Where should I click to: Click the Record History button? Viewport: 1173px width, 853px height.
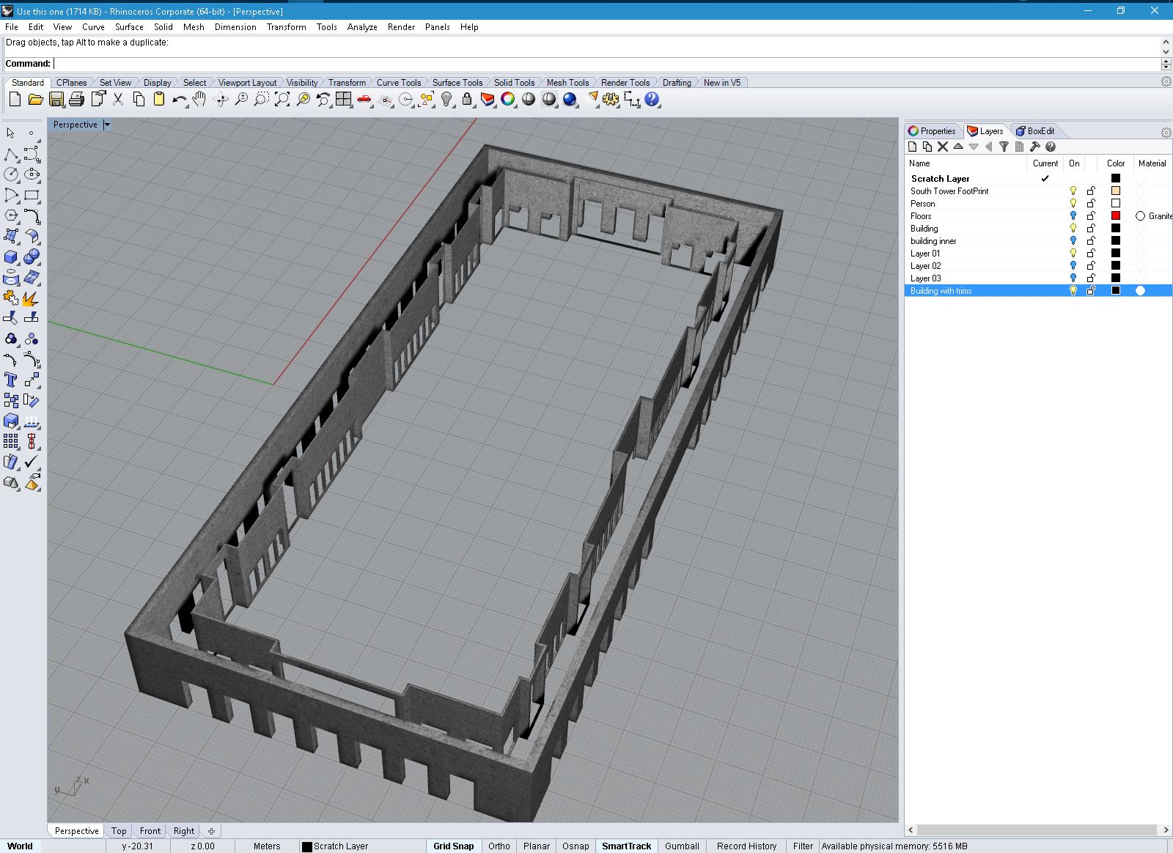[746, 846]
